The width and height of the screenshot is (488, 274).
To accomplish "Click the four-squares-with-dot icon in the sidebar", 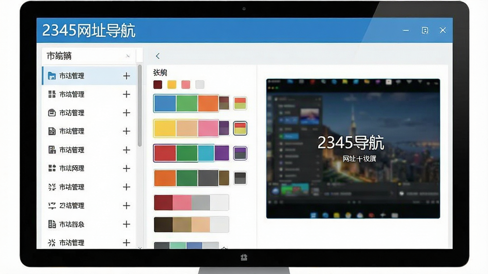I will click(x=51, y=168).
